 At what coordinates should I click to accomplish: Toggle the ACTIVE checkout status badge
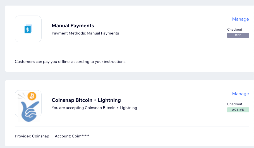click(238, 110)
